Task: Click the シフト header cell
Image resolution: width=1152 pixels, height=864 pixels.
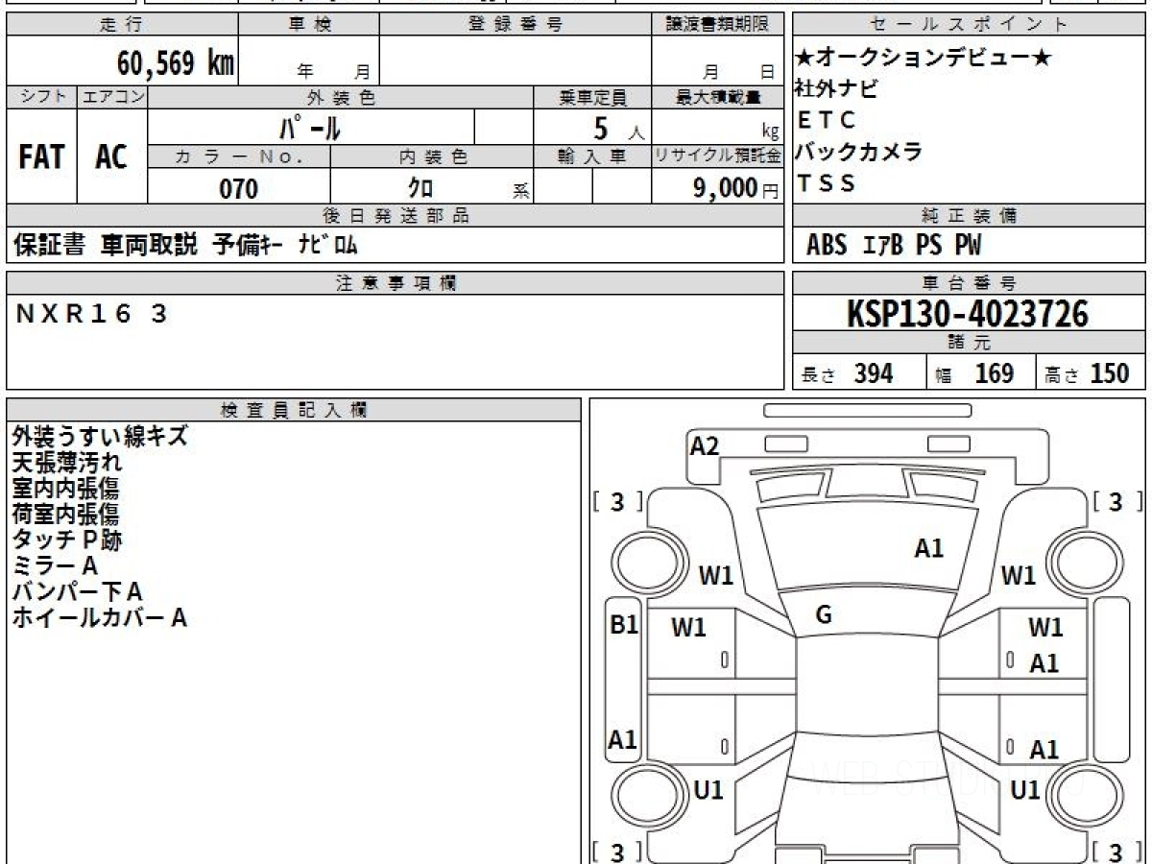Action: click(x=42, y=97)
